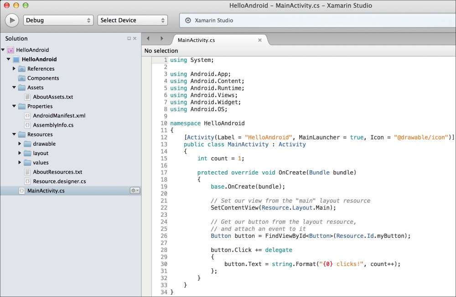This screenshot has width=456, height=297.
Task: Expand the values folder
Action: coord(20,163)
